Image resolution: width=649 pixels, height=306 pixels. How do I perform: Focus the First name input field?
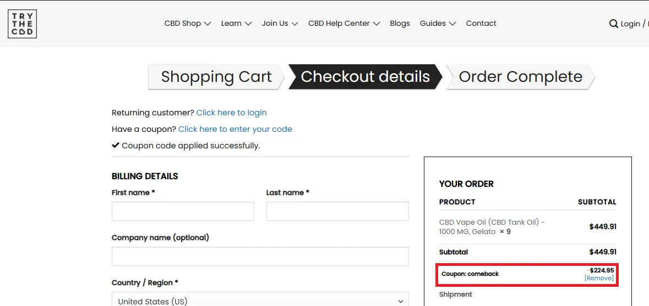pos(183,212)
